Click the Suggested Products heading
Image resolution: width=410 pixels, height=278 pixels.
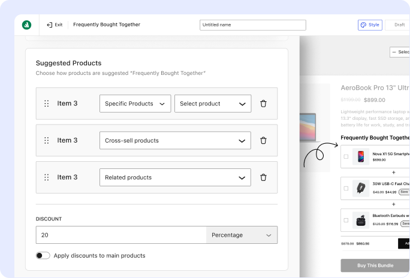68,64
